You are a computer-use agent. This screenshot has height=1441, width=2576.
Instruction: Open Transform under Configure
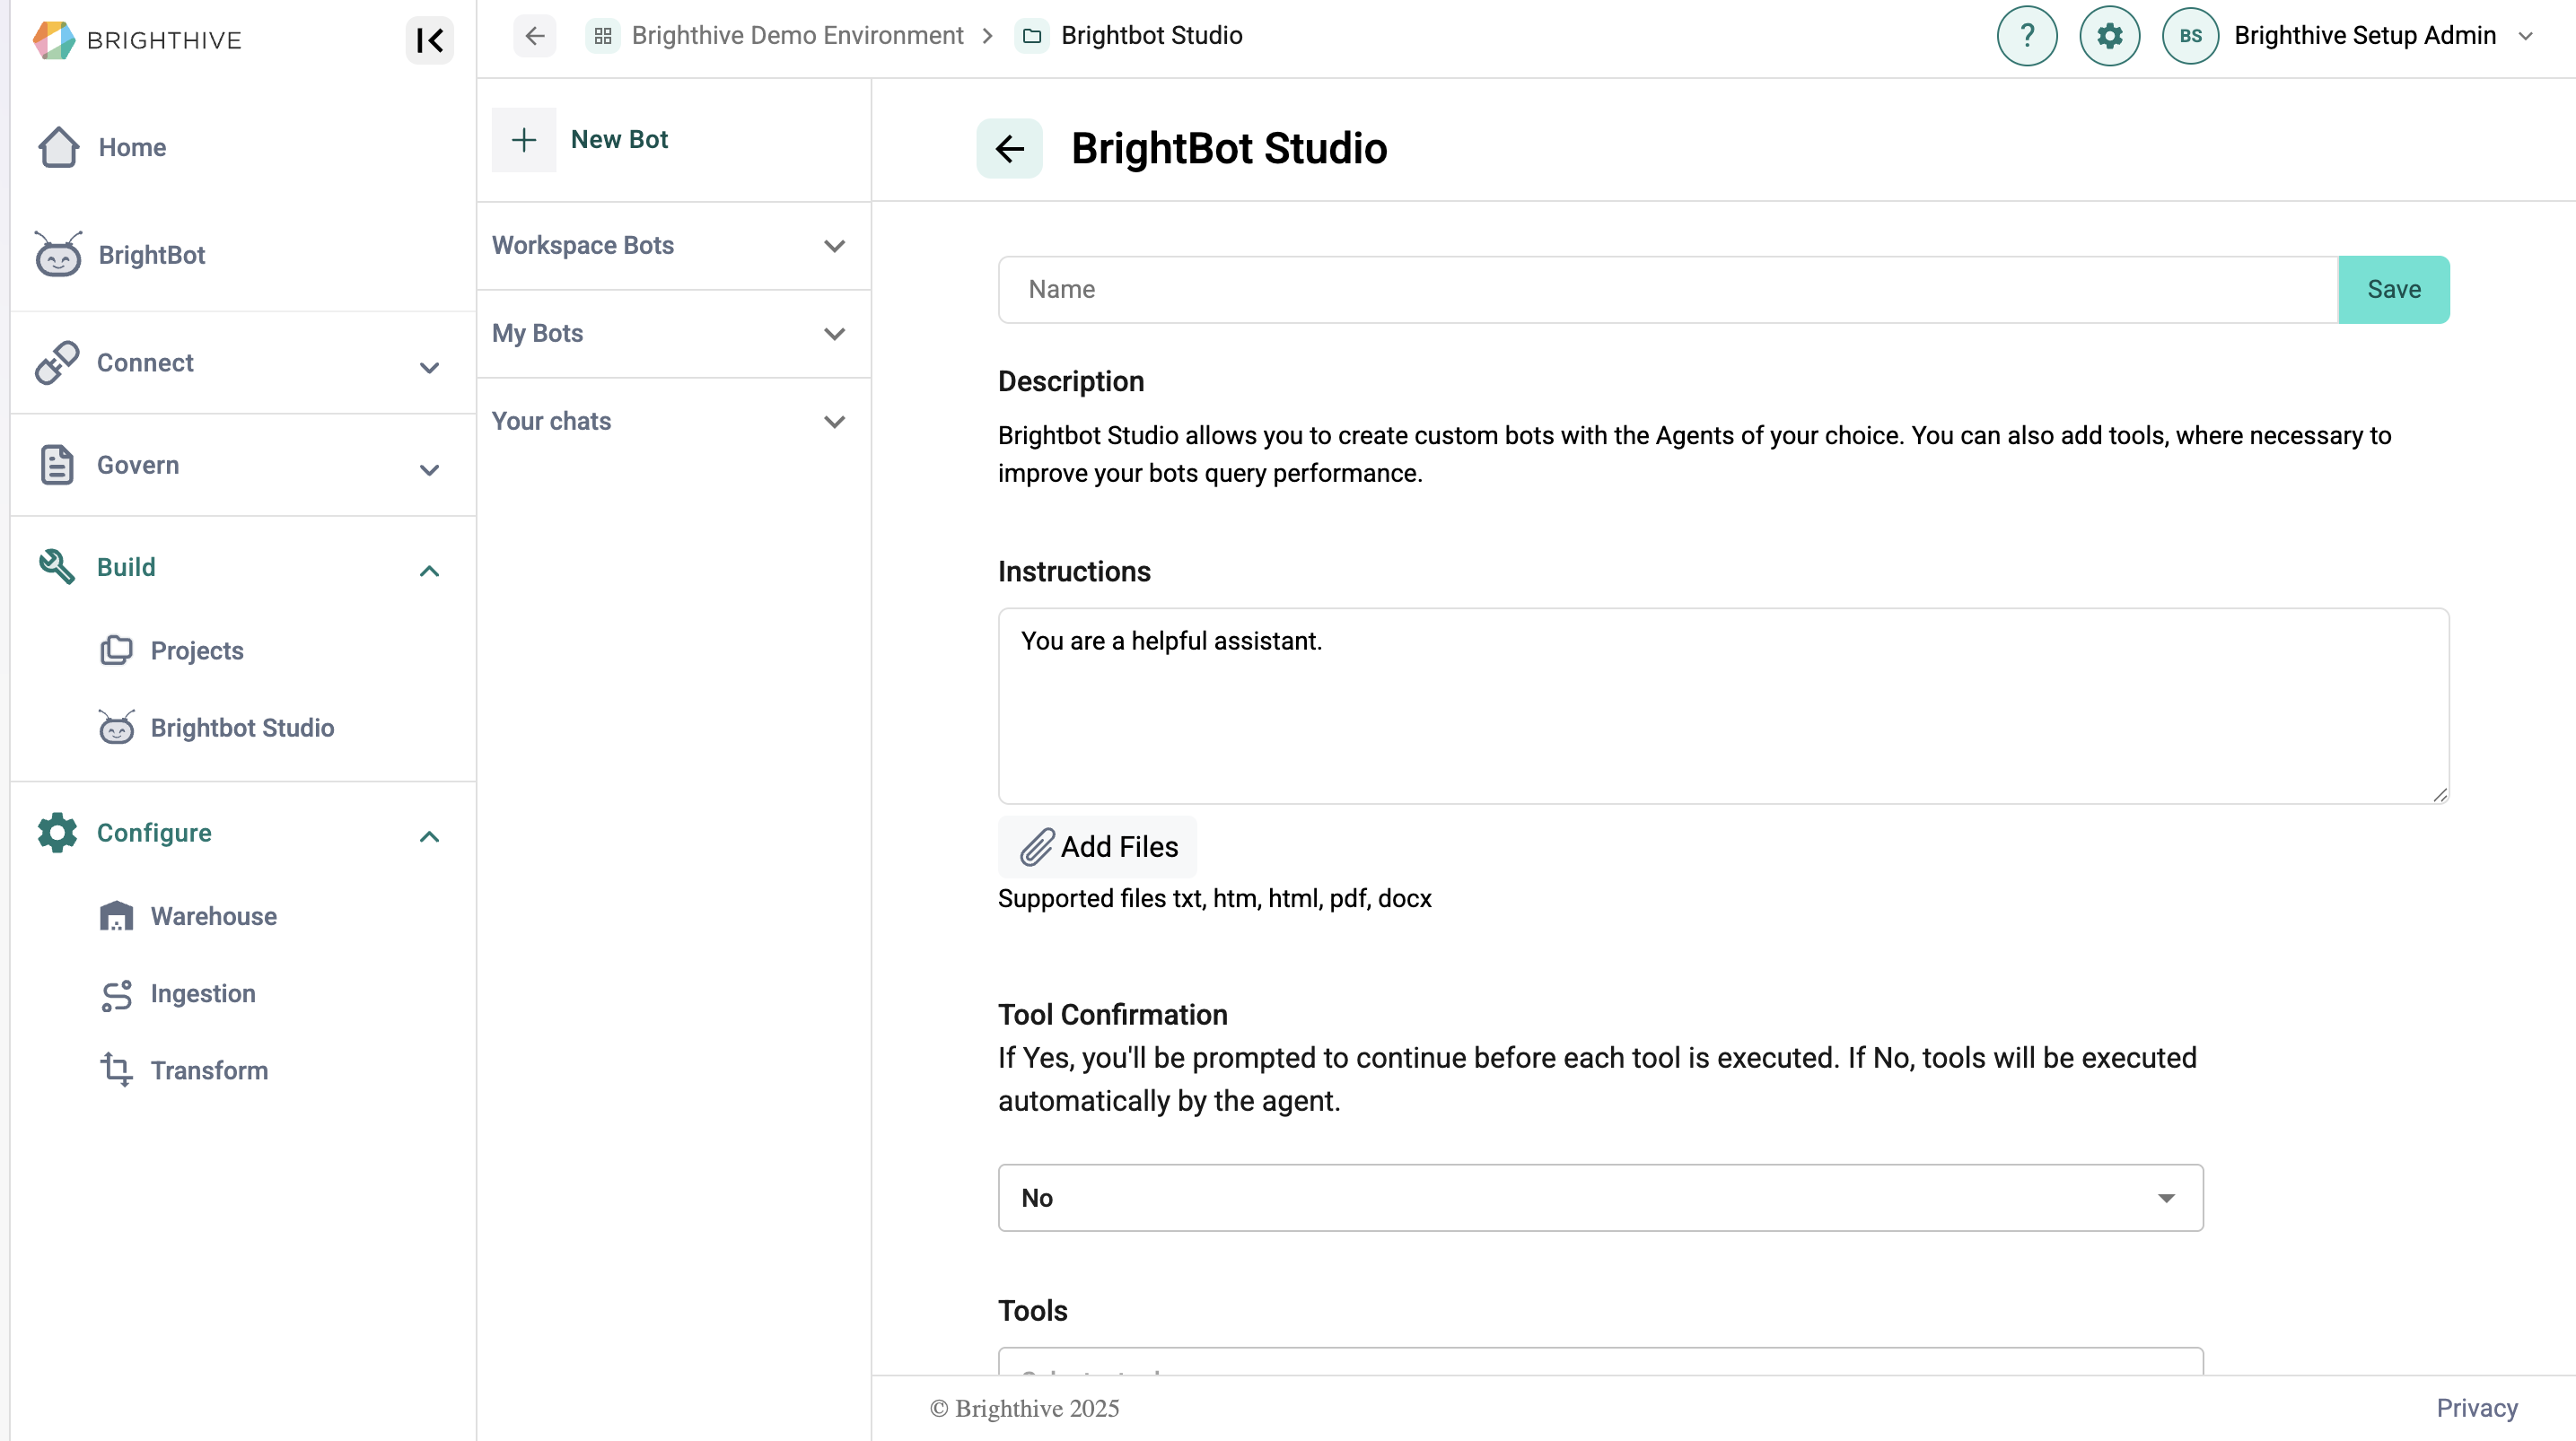click(209, 1070)
